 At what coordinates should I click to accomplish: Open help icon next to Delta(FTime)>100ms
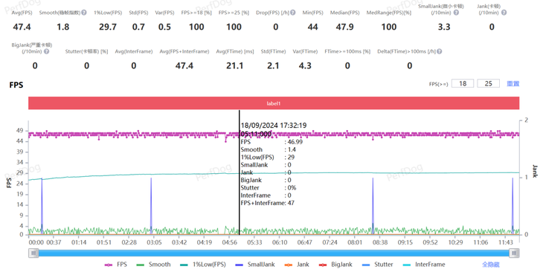(440, 51)
